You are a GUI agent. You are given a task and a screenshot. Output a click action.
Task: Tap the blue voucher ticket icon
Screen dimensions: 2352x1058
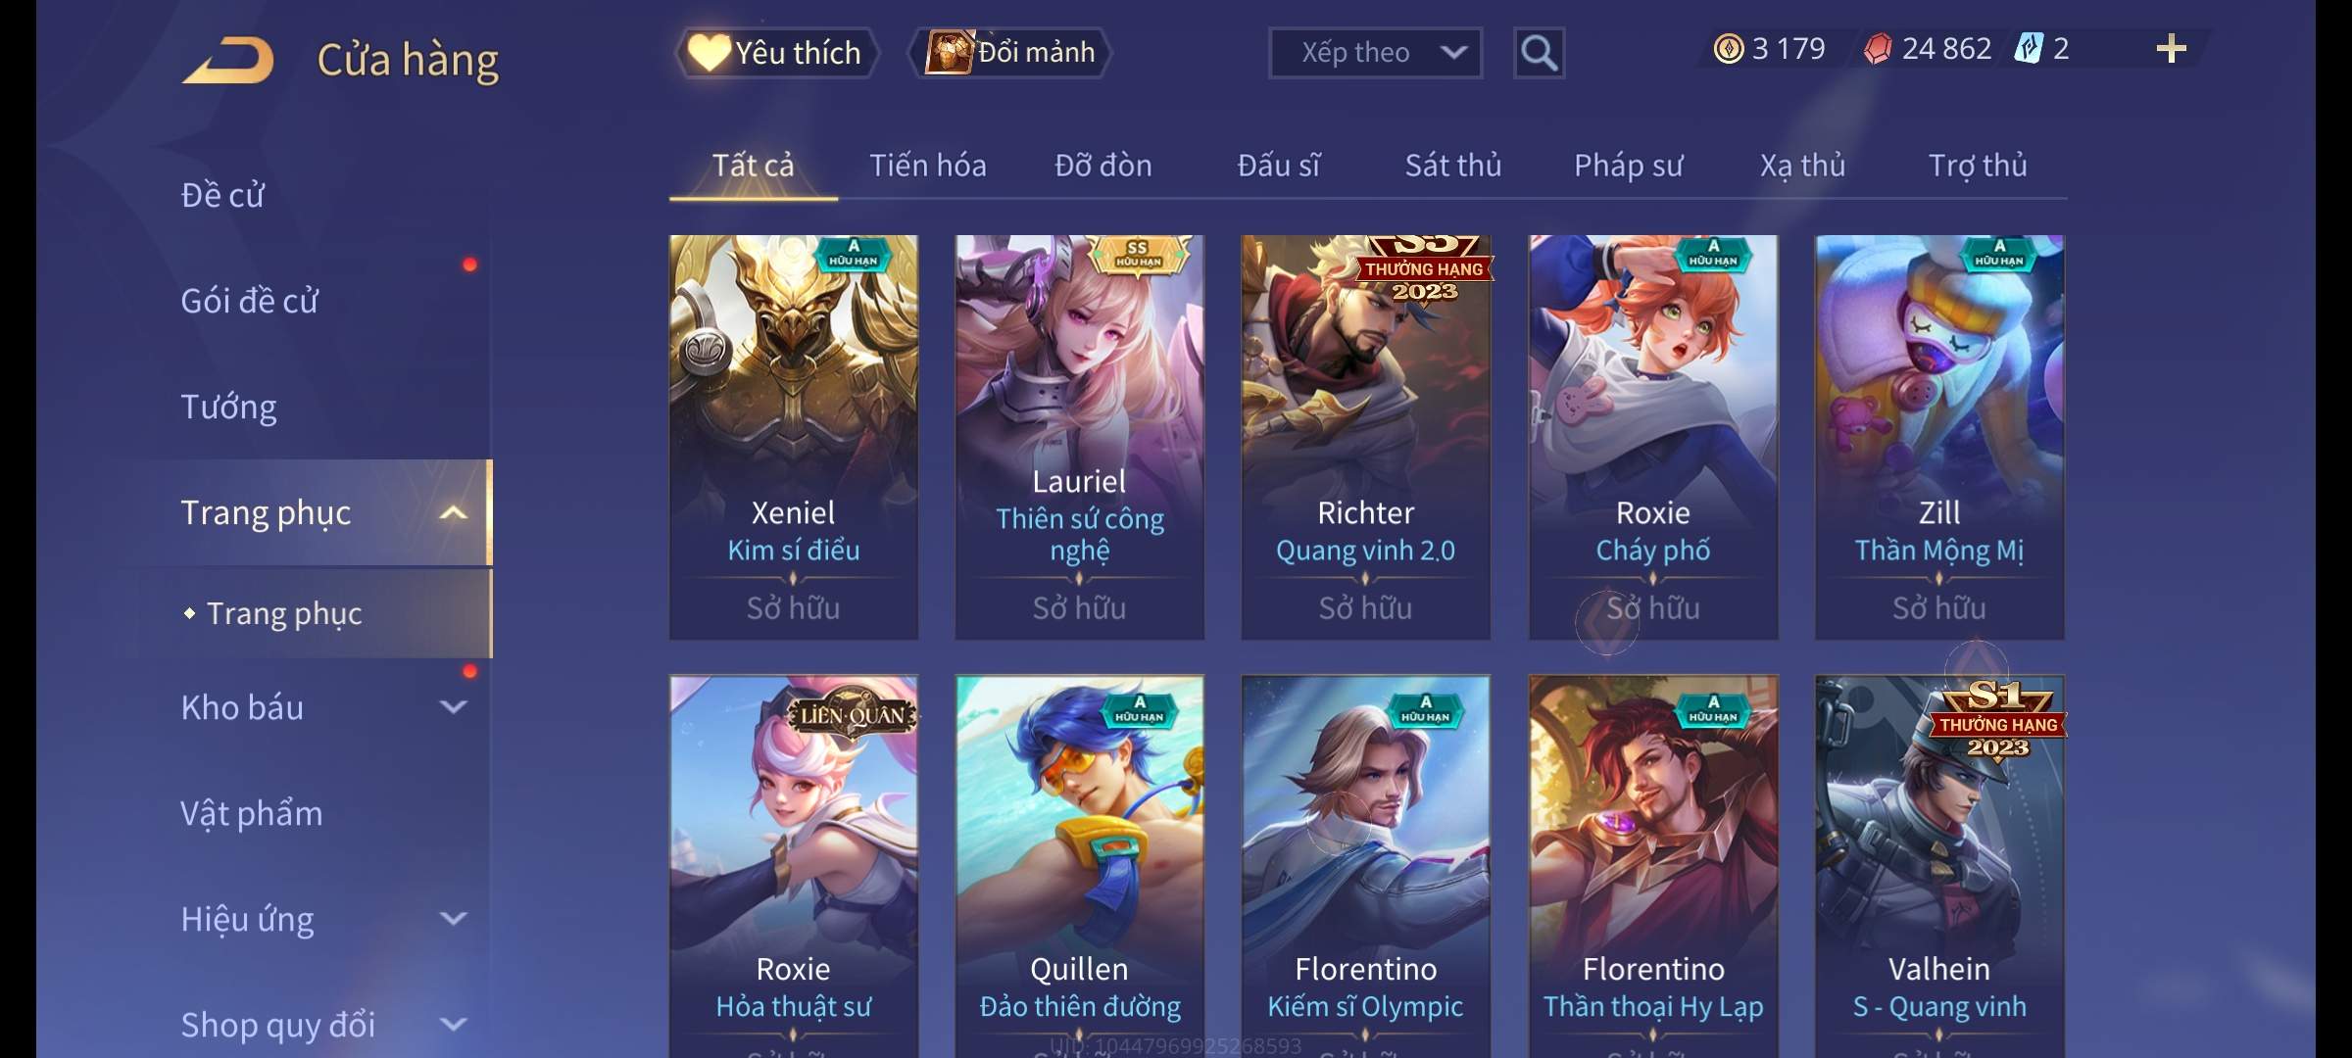pyautogui.click(x=2028, y=48)
